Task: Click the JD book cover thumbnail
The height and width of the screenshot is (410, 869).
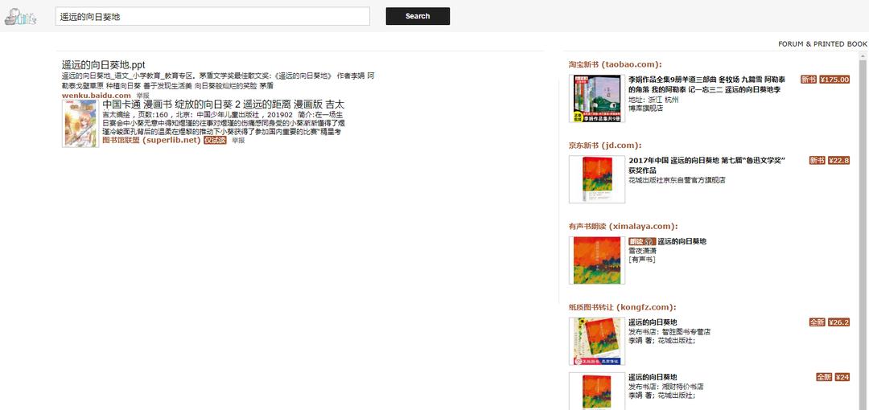Action: 597,179
